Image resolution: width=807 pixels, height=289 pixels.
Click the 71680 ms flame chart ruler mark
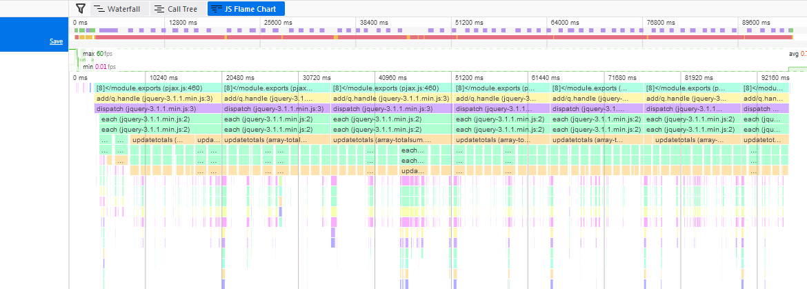pyautogui.click(x=622, y=78)
